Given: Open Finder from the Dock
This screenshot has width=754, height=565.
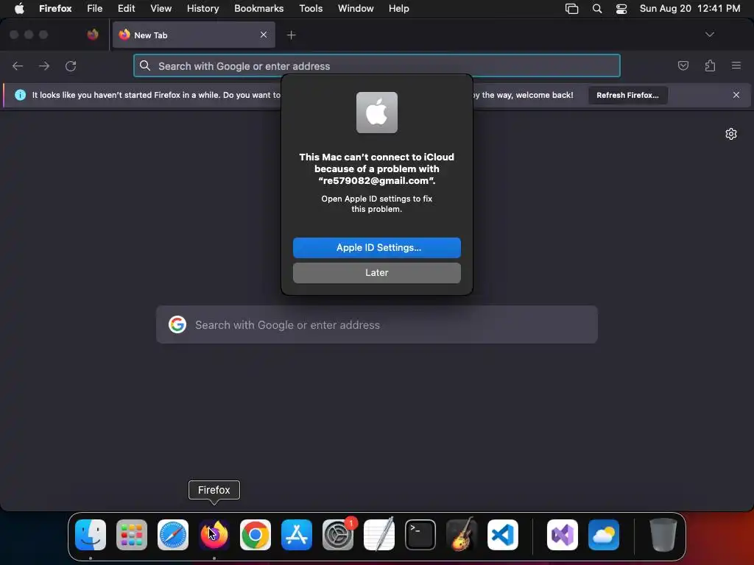Looking at the screenshot, I should pyautogui.click(x=91, y=535).
